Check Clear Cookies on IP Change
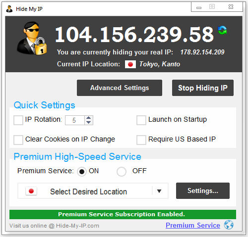The width and height of the screenshot is (248, 237). click(18, 140)
